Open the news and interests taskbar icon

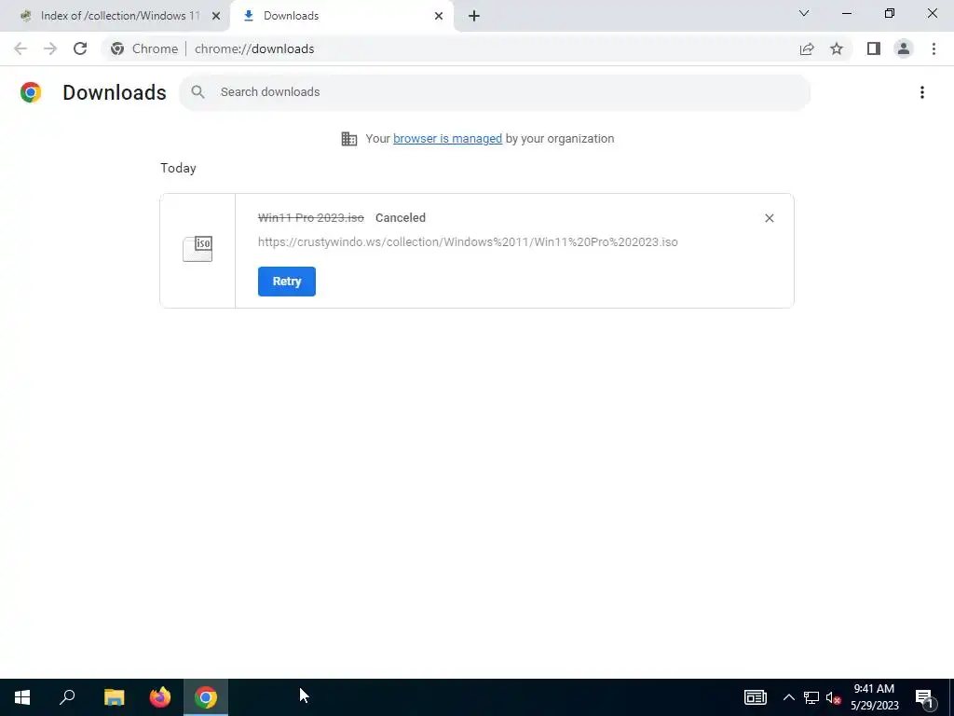pos(755,697)
